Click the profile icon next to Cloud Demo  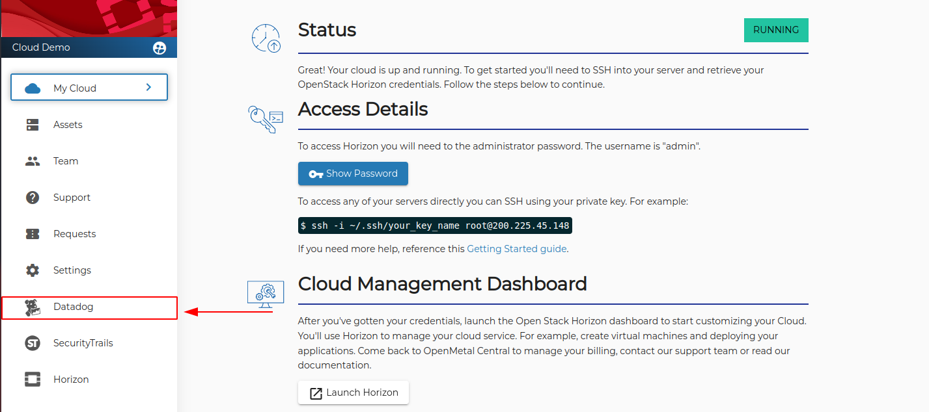coord(159,47)
